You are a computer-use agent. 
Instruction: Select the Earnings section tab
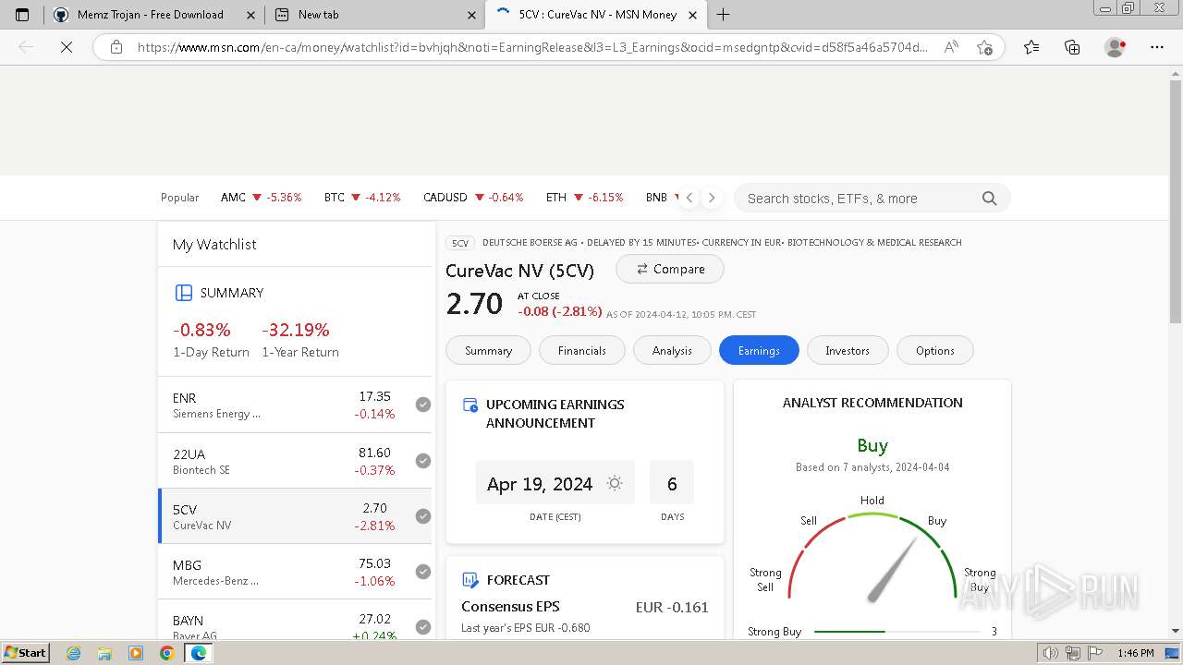(759, 350)
